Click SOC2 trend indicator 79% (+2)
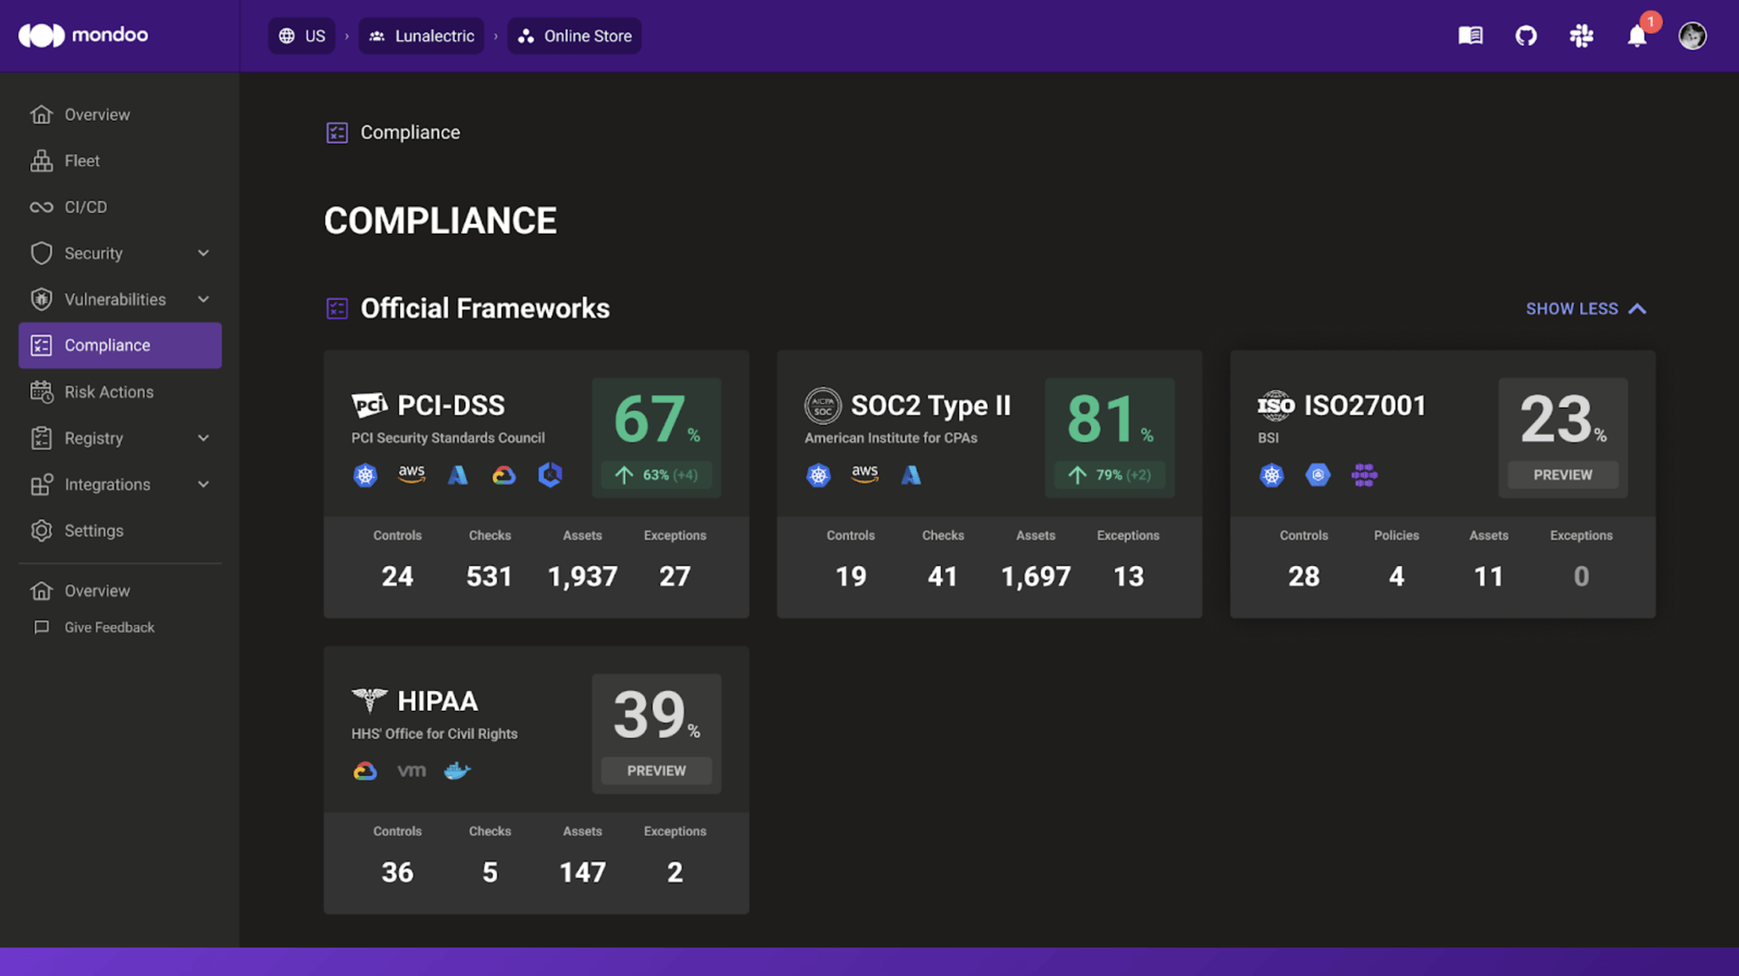 pos(1109,475)
